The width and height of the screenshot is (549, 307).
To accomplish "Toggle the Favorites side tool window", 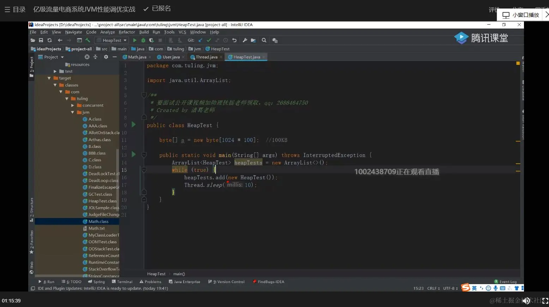I will (31, 242).
